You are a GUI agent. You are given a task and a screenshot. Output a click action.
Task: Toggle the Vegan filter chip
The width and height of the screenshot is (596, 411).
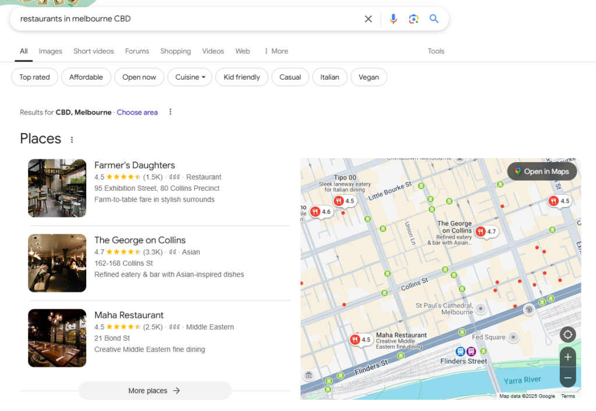click(368, 77)
